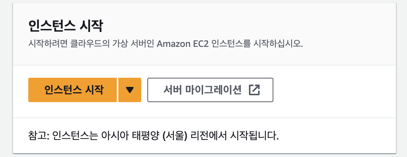This screenshot has width=407, height=157.
Task: Click the 참고 region note text
Action: [153, 136]
